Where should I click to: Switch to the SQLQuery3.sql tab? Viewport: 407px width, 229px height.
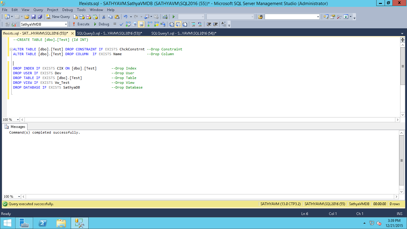[x=110, y=33]
